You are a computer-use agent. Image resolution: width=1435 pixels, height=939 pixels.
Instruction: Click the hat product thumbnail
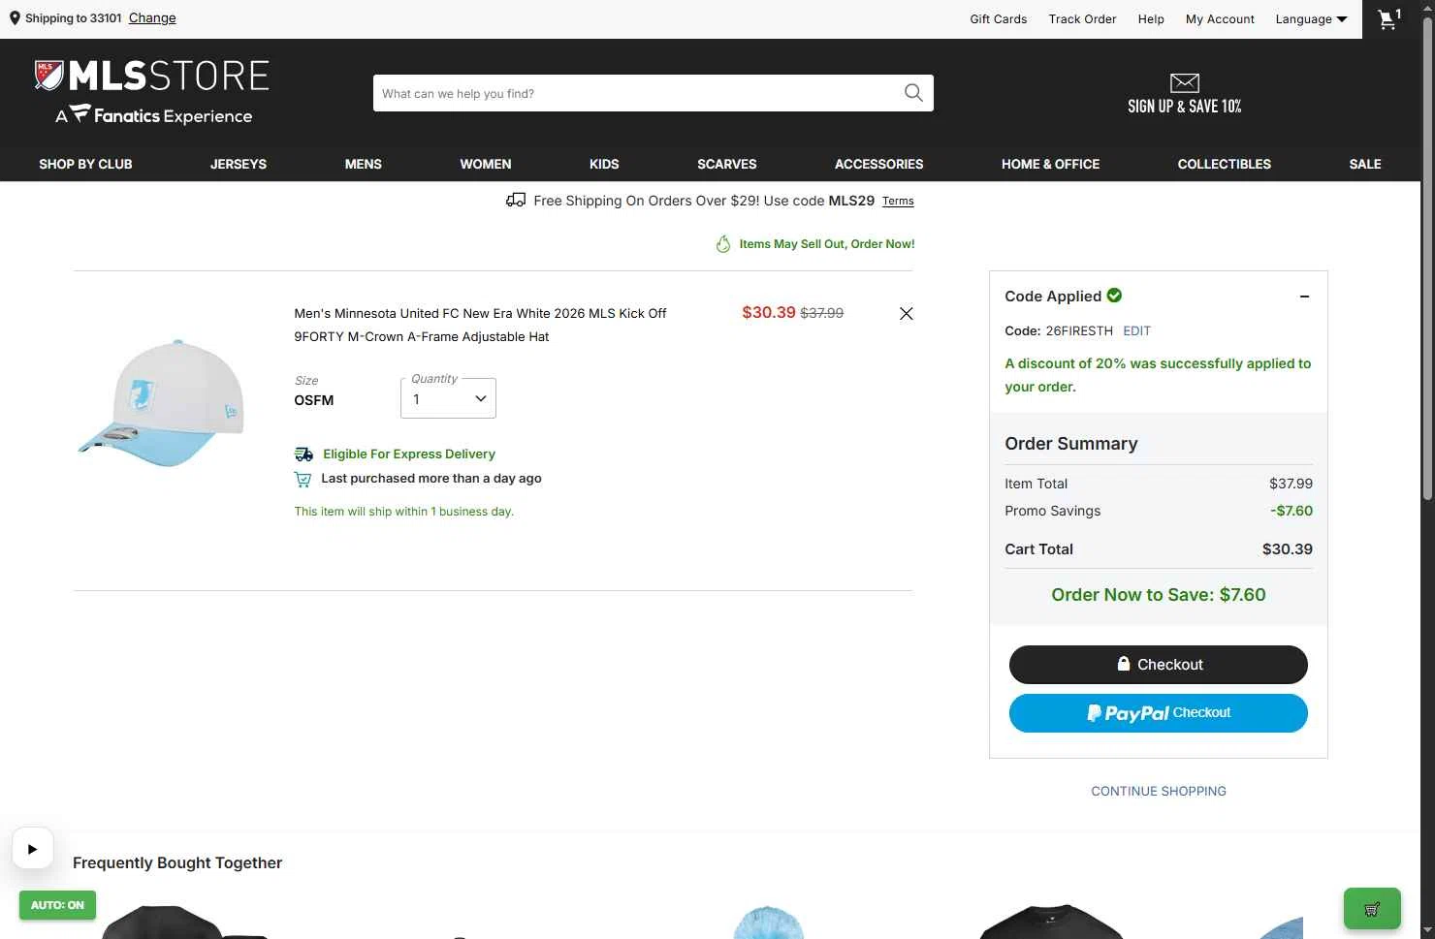pyautogui.click(x=161, y=402)
